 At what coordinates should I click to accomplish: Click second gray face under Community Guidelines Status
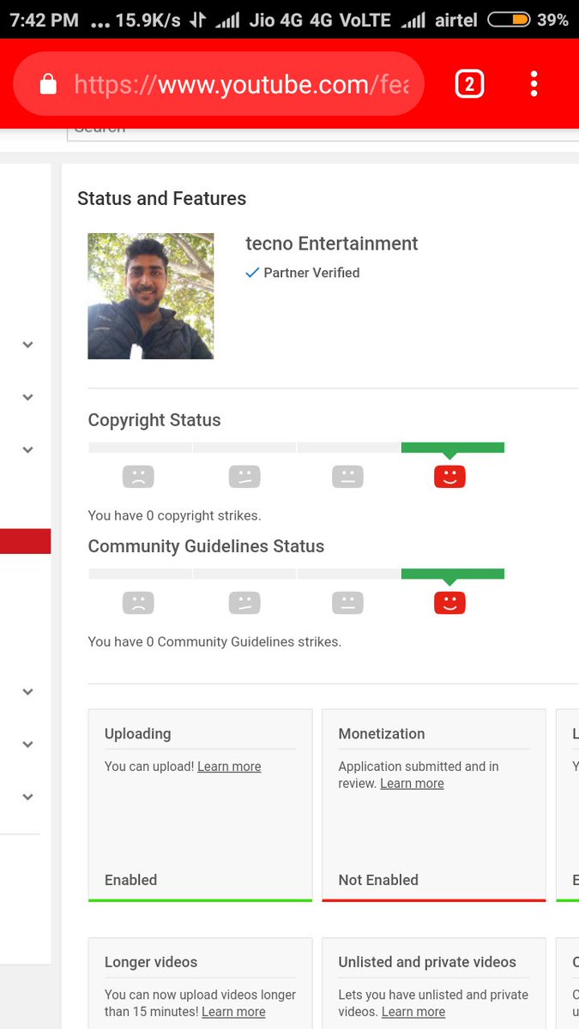coord(244,603)
